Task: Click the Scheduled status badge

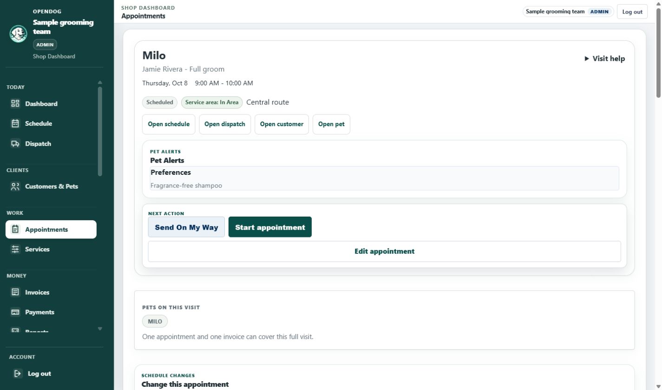Action: click(x=160, y=102)
